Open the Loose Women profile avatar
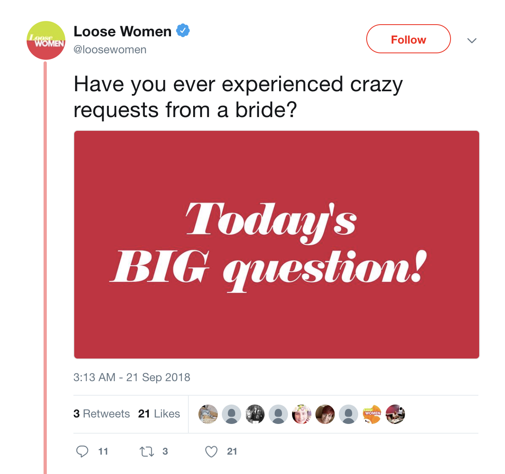The width and height of the screenshot is (505, 474). pyautogui.click(x=46, y=40)
